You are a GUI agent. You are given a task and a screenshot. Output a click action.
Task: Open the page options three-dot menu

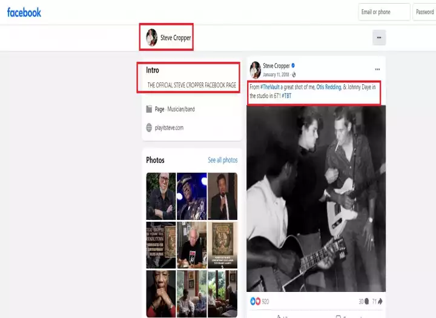pos(378,38)
